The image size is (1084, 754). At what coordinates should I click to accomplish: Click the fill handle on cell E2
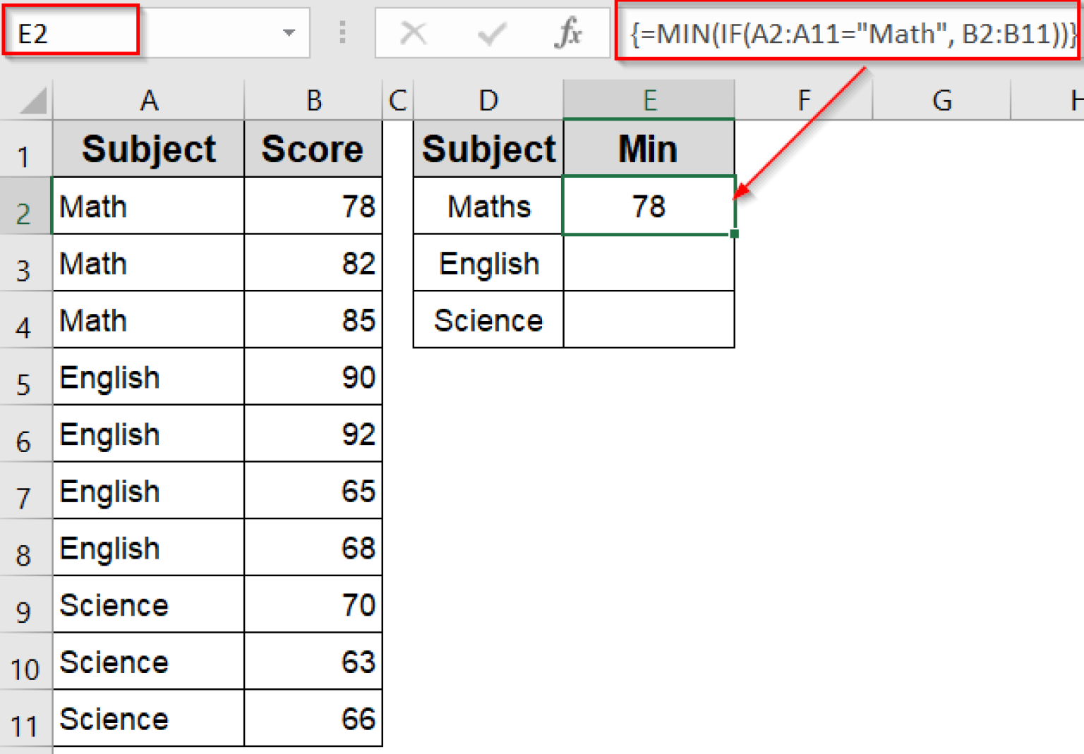click(x=734, y=233)
